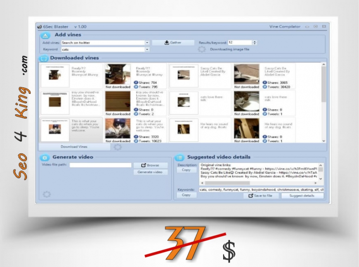Copy the Description text
Viewport: 359px width, 267px height.
187,170
